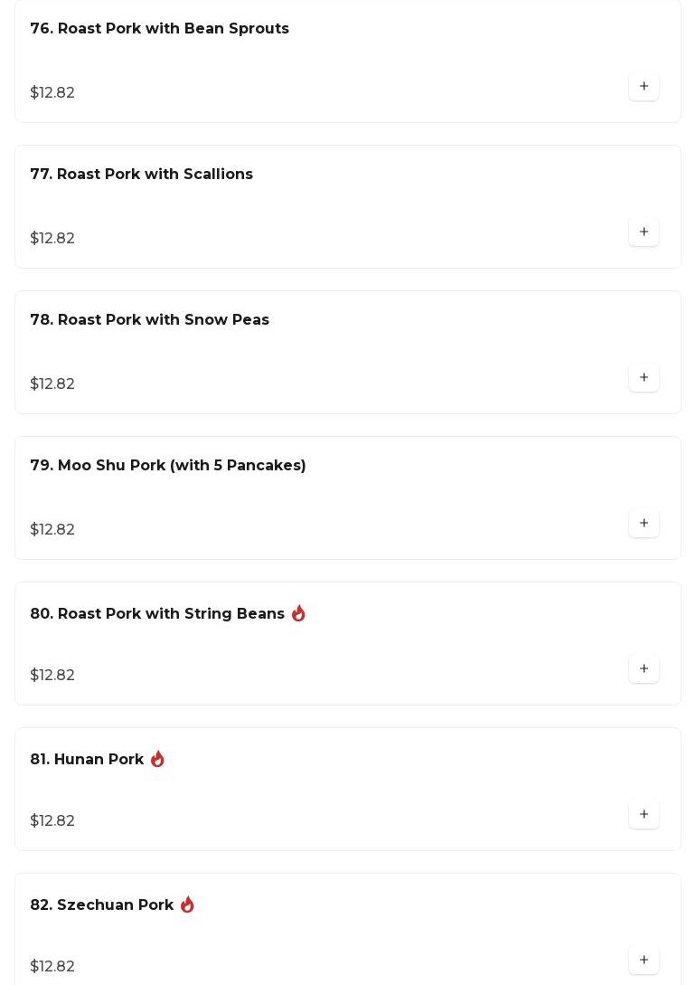The image size is (696, 985).
Task: Add Moo Shu Pork using plus icon
Action: [x=644, y=524]
